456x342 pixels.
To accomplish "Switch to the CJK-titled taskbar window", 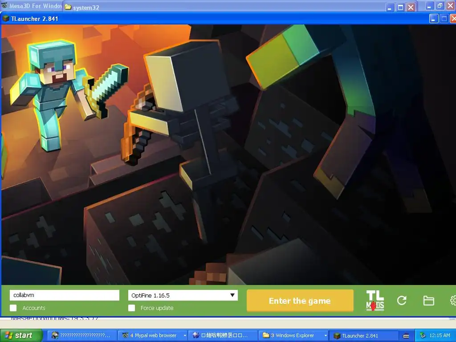I will pos(223,335).
